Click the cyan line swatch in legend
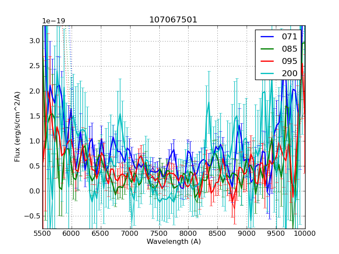The width and height of the screenshot is (339, 254). (268, 73)
